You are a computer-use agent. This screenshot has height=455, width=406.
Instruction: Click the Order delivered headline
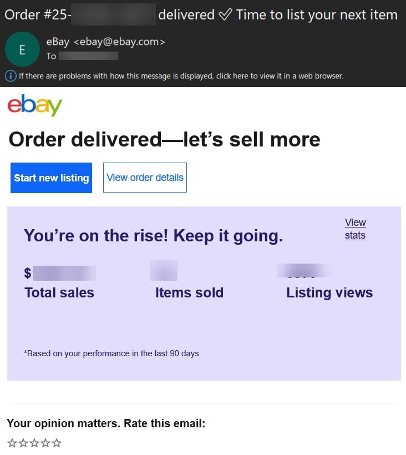[x=164, y=139]
